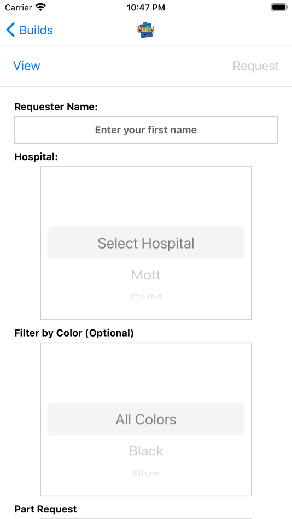This screenshot has height=519, width=292.
Task: Switch to the Request tab
Action: pos(255,66)
